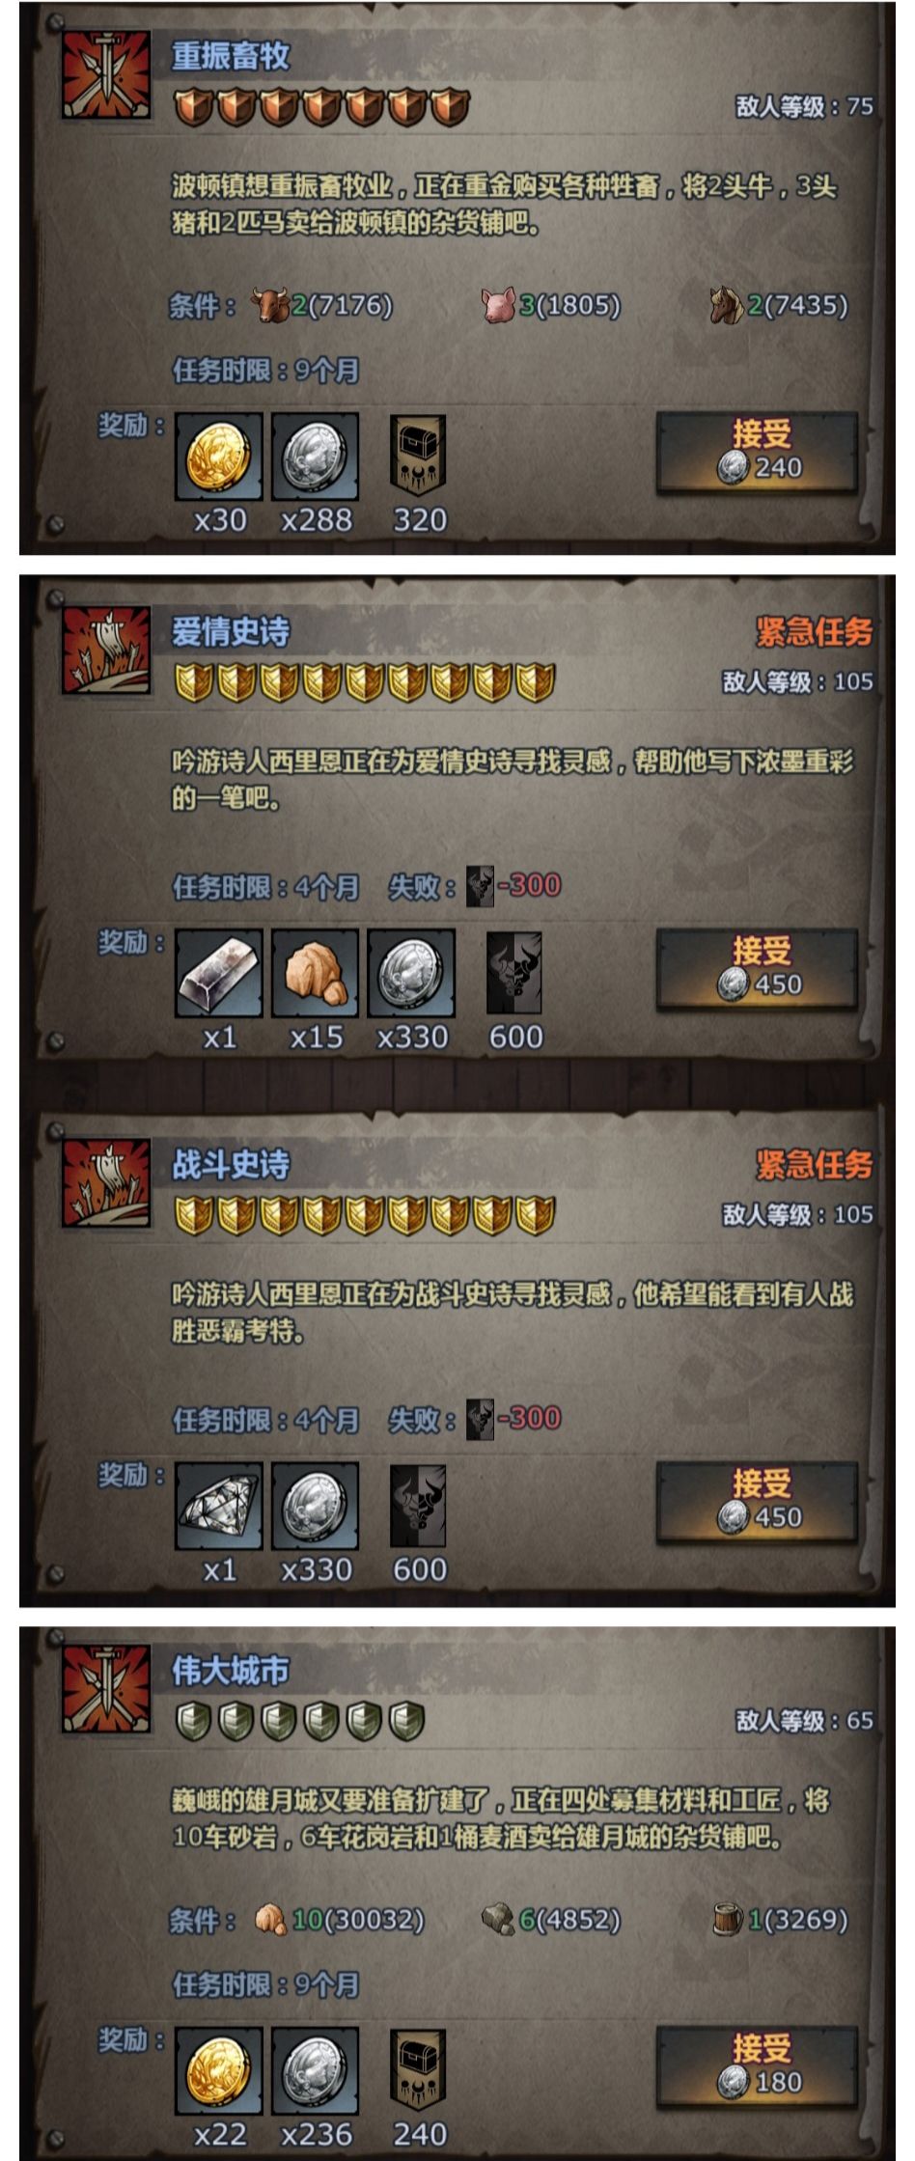Image resolution: width=915 pixels, height=2161 pixels.
Task: Accept the 重振畜牧 quest for 240 silver
Action: (757, 452)
